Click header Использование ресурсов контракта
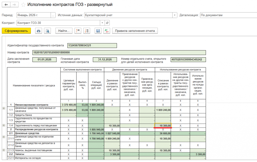The height and width of the screenshot is (162, 257). tap(180, 70)
